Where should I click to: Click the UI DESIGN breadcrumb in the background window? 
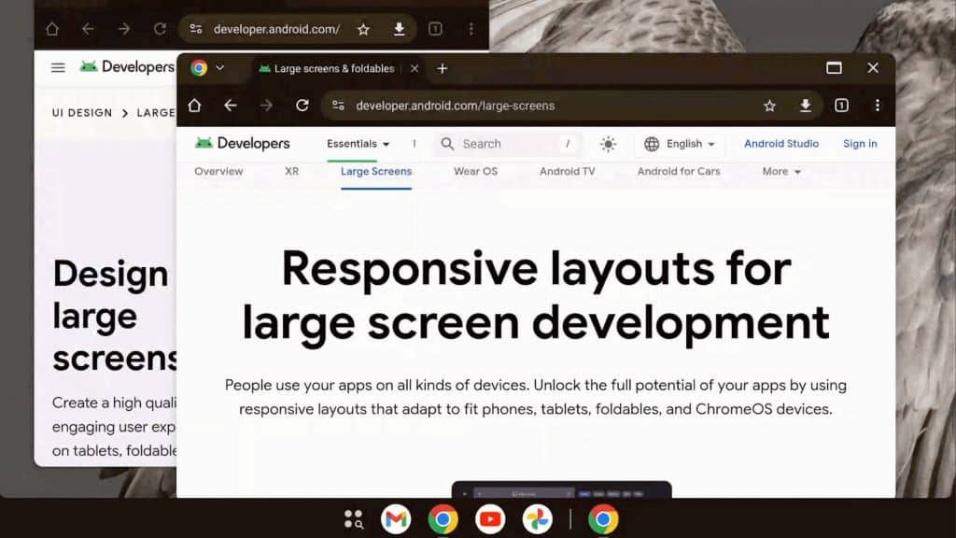[x=82, y=113]
